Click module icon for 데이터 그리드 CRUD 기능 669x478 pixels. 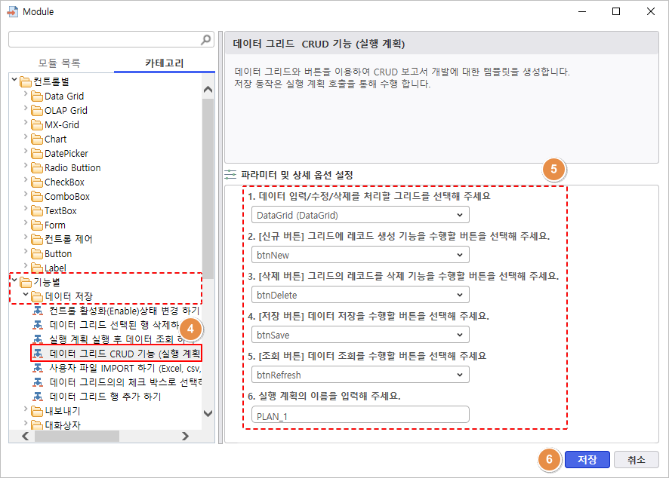tap(38, 354)
